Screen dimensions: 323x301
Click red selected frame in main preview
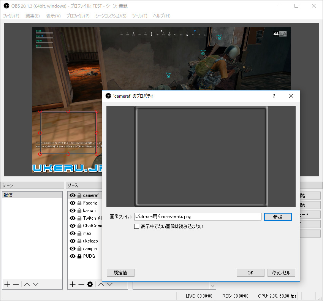pos(68,133)
